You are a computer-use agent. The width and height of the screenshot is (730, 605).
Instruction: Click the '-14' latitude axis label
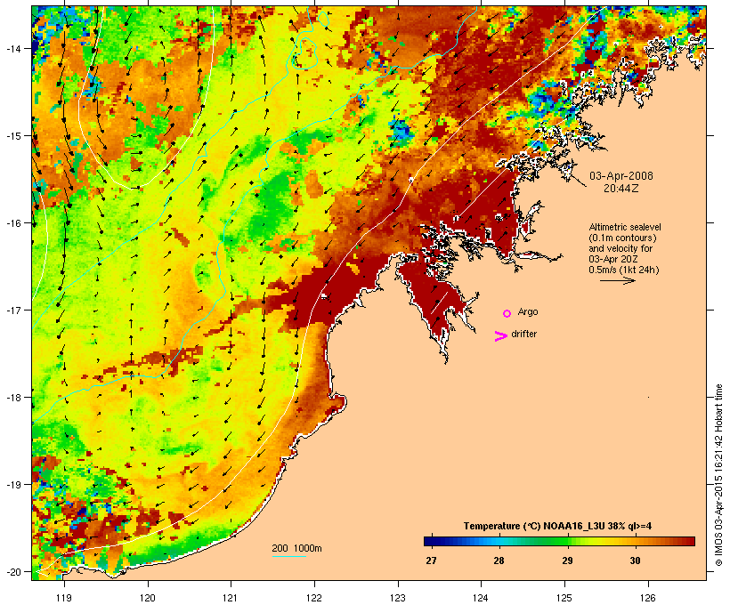[13, 48]
